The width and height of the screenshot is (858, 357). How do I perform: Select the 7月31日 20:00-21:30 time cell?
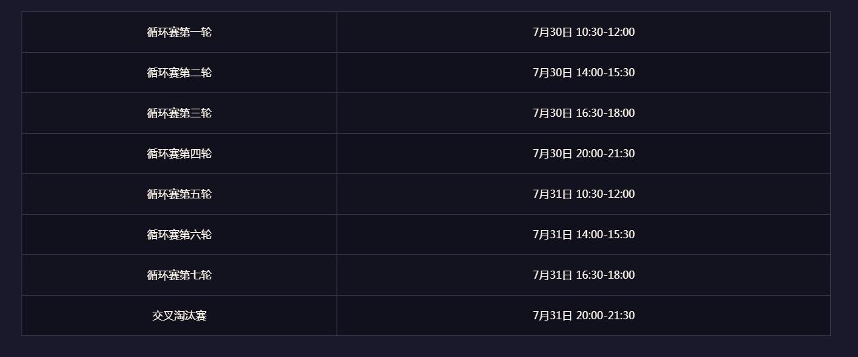pyautogui.click(x=583, y=315)
